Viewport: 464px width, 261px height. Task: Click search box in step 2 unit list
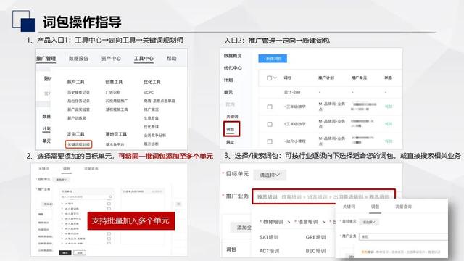pos(86,196)
